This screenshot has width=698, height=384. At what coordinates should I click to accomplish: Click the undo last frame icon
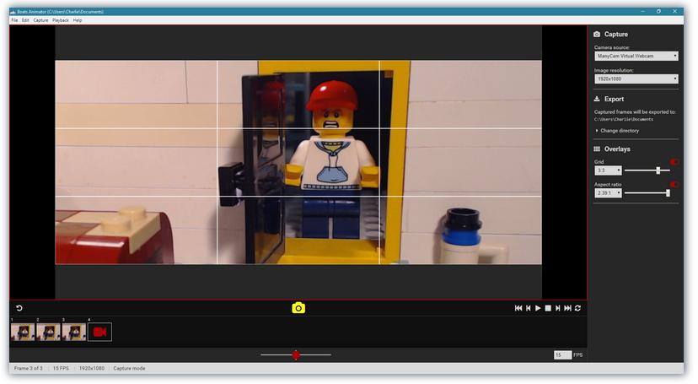19,308
